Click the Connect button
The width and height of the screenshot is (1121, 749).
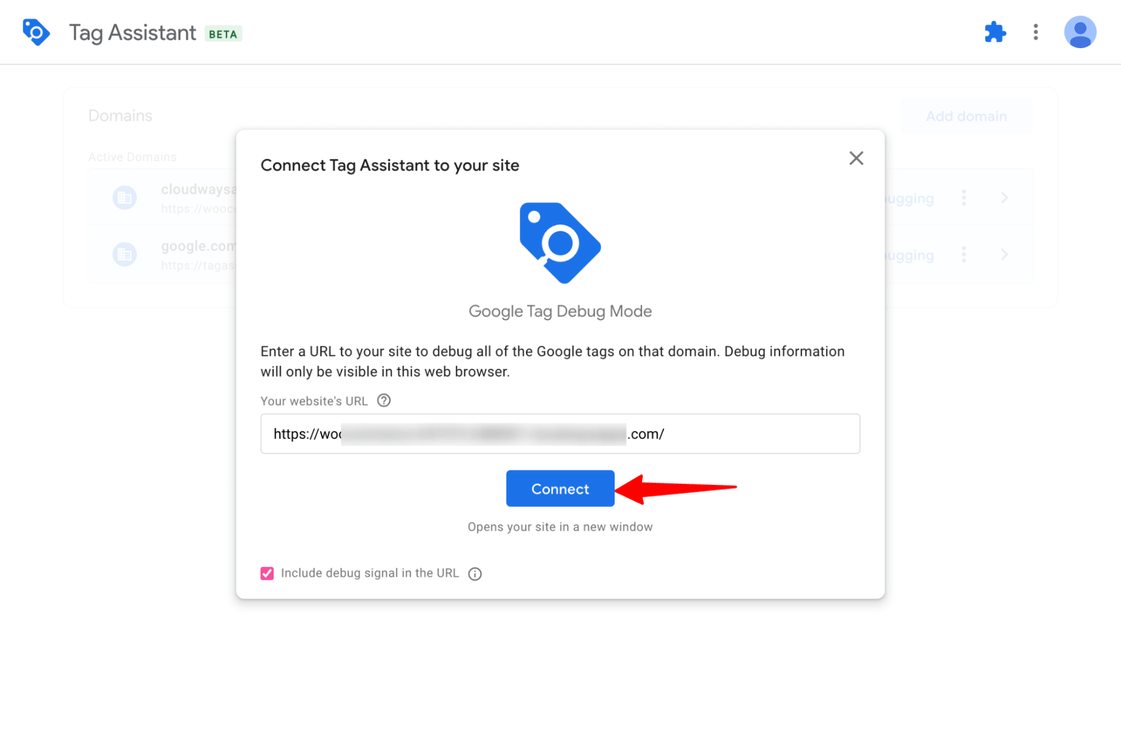(x=559, y=488)
